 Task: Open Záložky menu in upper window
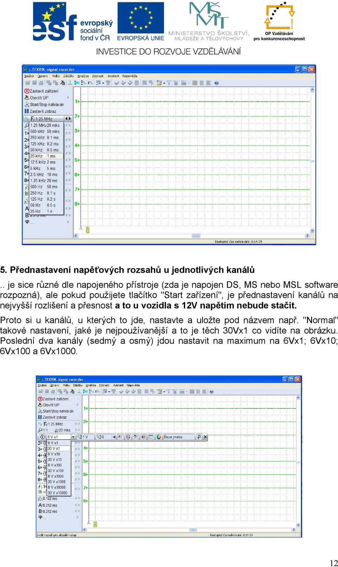[69, 76]
